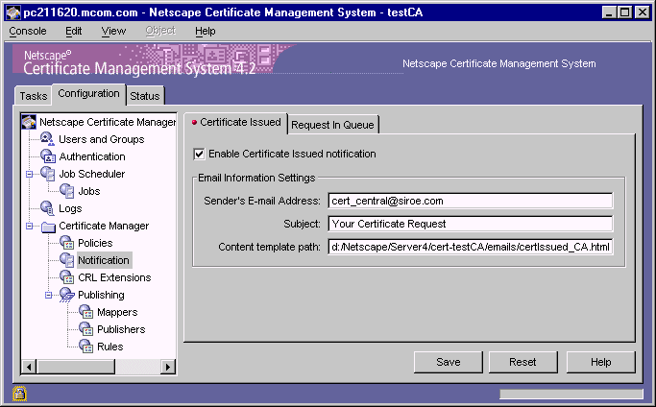Click the Job Scheduler icon
The height and width of the screenshot is (407, 656).
click(x=48, y=174)
